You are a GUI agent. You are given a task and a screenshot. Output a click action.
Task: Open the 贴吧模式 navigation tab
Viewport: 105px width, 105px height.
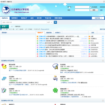tap(15, 18)
